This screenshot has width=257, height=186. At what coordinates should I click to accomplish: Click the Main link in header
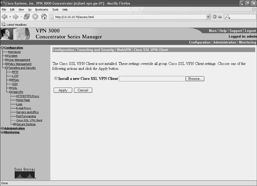(x=213, y=31)
